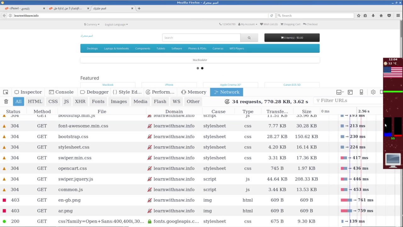Open the Memory tab
403x227 pixels.
pos(194,92)
